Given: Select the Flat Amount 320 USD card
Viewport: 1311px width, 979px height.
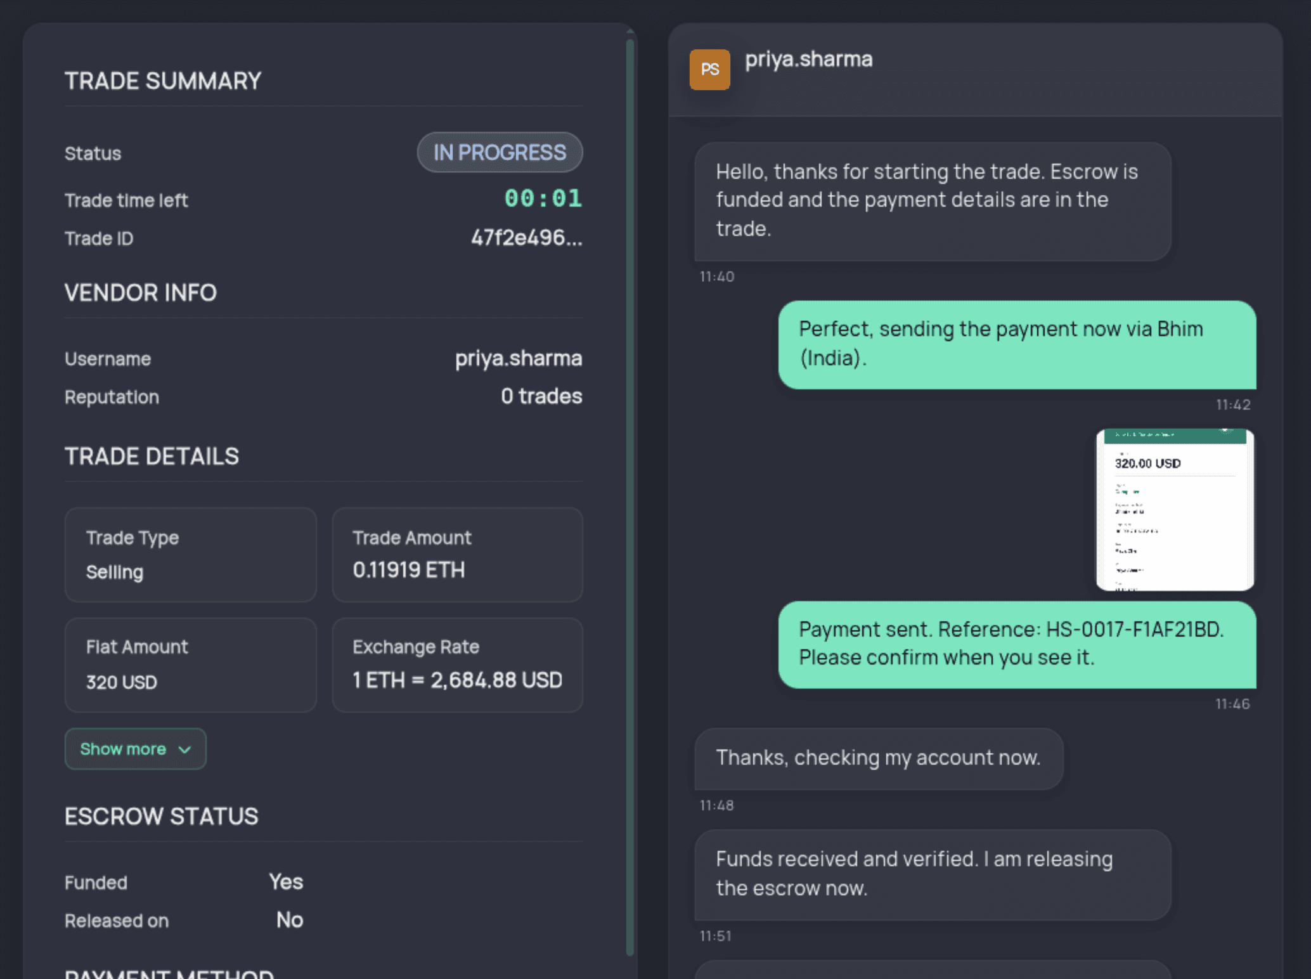Looking at the screenshot, I should click(x=190, y=665).
